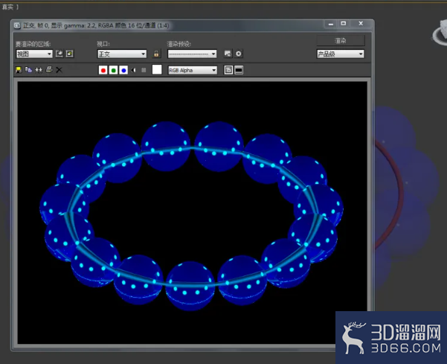
Task: Click the edit region icon
Action: (60, 54)
